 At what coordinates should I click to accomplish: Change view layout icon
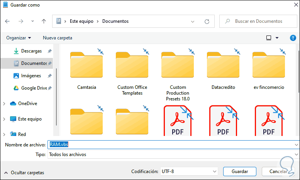269,38
